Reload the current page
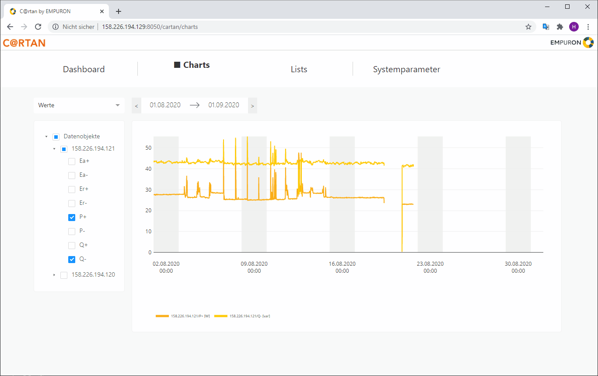 (x=38, y=27)
